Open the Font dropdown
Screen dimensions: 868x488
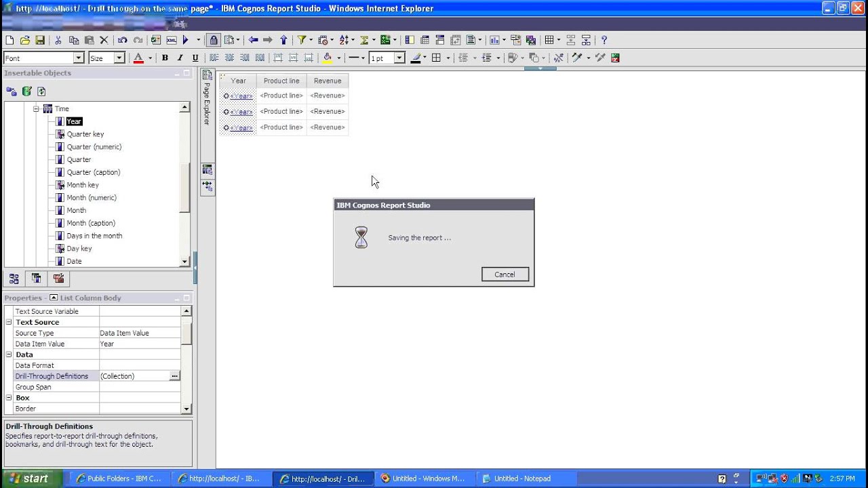[78, 58]
